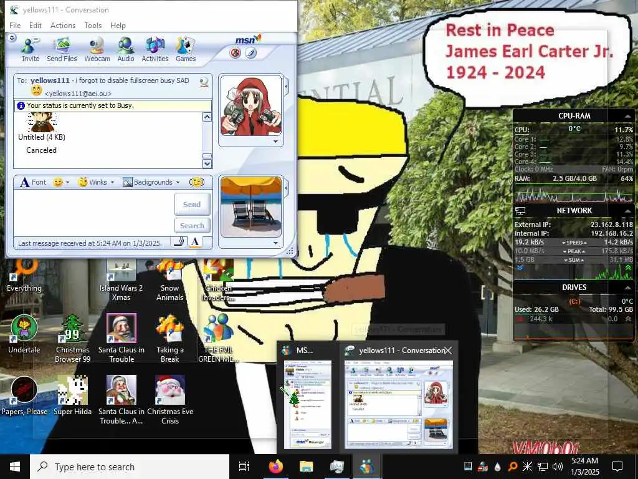Click the MSN Messenger main window preview thumbnail
638x479 pixels.
tap(308, 405)
